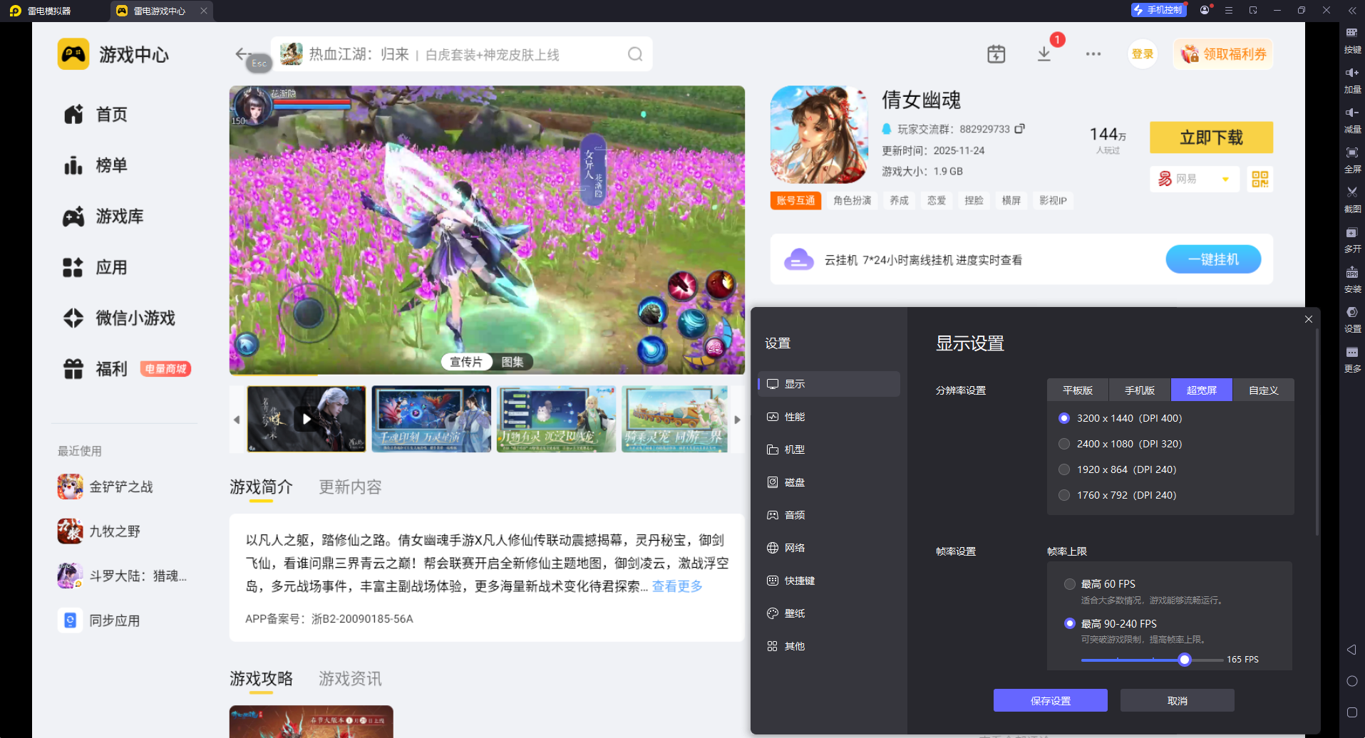Click 减量 volume down in right toolbar
The image size is (1365, 738).
[x=1352, y=120]
